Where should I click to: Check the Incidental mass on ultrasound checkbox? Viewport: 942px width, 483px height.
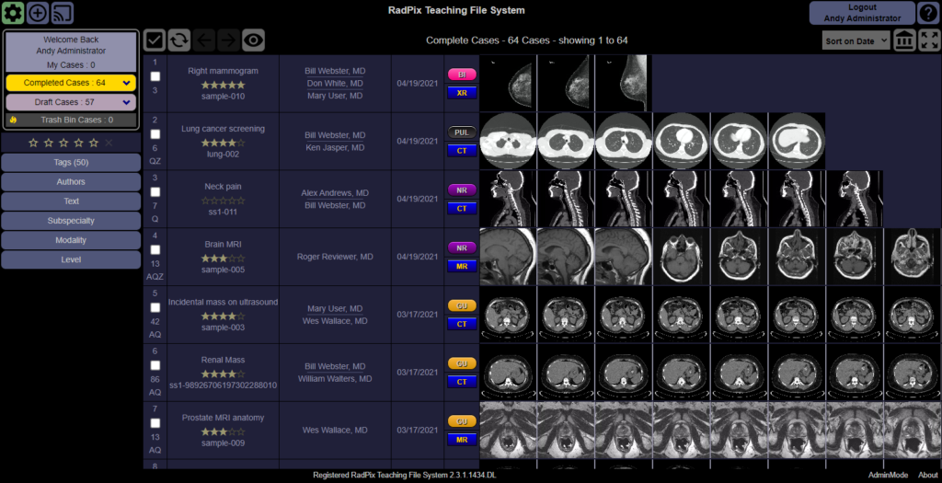click(155, 307)
